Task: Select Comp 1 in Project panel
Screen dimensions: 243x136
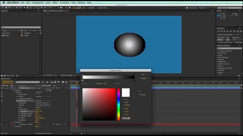Action: click(x=7, y=33)
